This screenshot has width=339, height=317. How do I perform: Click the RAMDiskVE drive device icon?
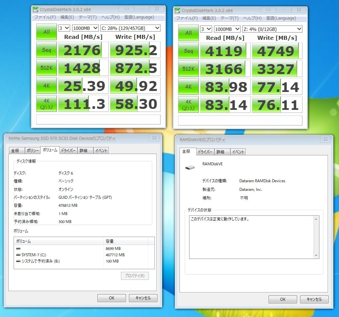point(190,167)
